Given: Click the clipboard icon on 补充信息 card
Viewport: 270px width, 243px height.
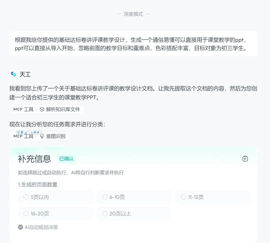Looking at the screenshot, I should 245,158.
